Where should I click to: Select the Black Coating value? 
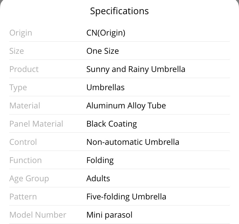click(x=112, y=124)
